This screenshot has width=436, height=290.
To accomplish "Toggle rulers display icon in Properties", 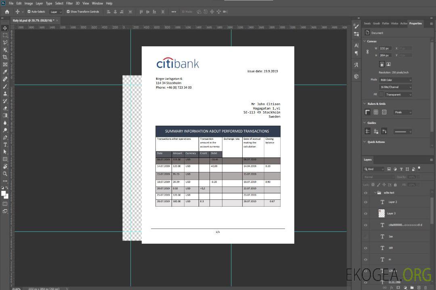I will pos(368,112).
